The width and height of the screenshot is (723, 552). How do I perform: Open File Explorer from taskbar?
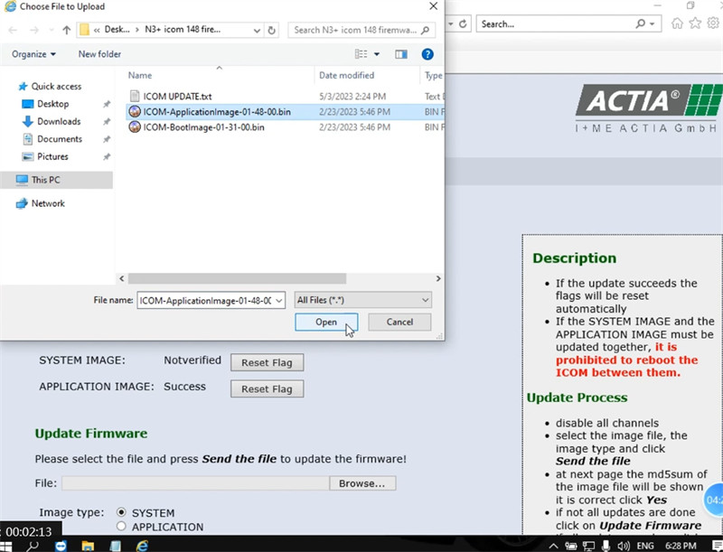(88, 546)
